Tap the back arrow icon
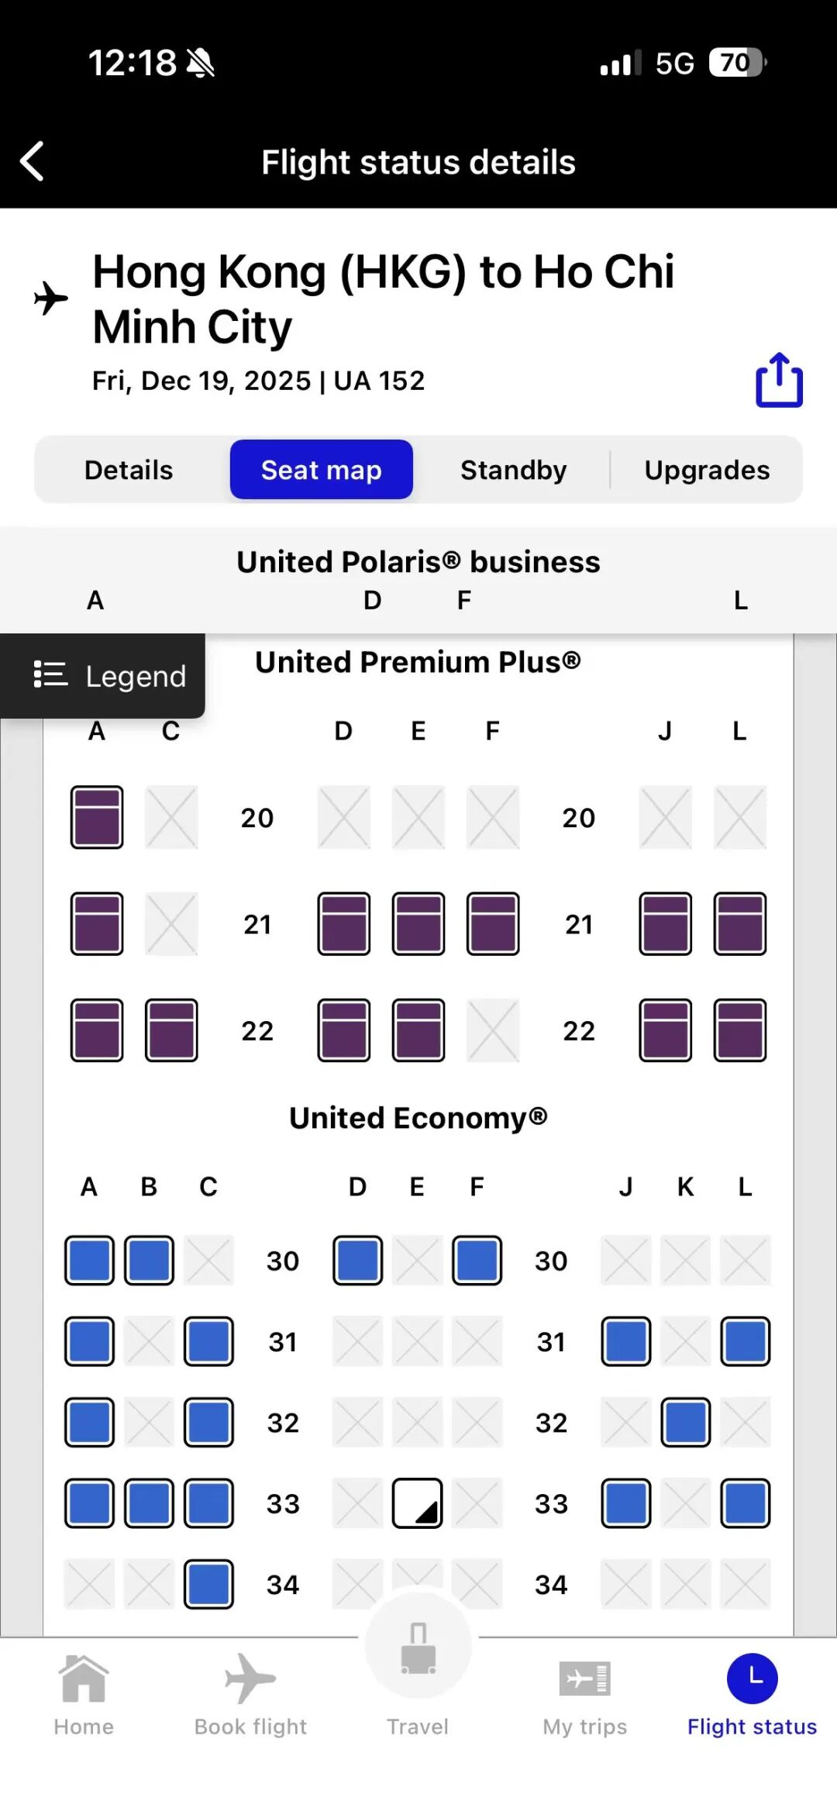This screenshot has width=837, height=1815. [33, 161]
